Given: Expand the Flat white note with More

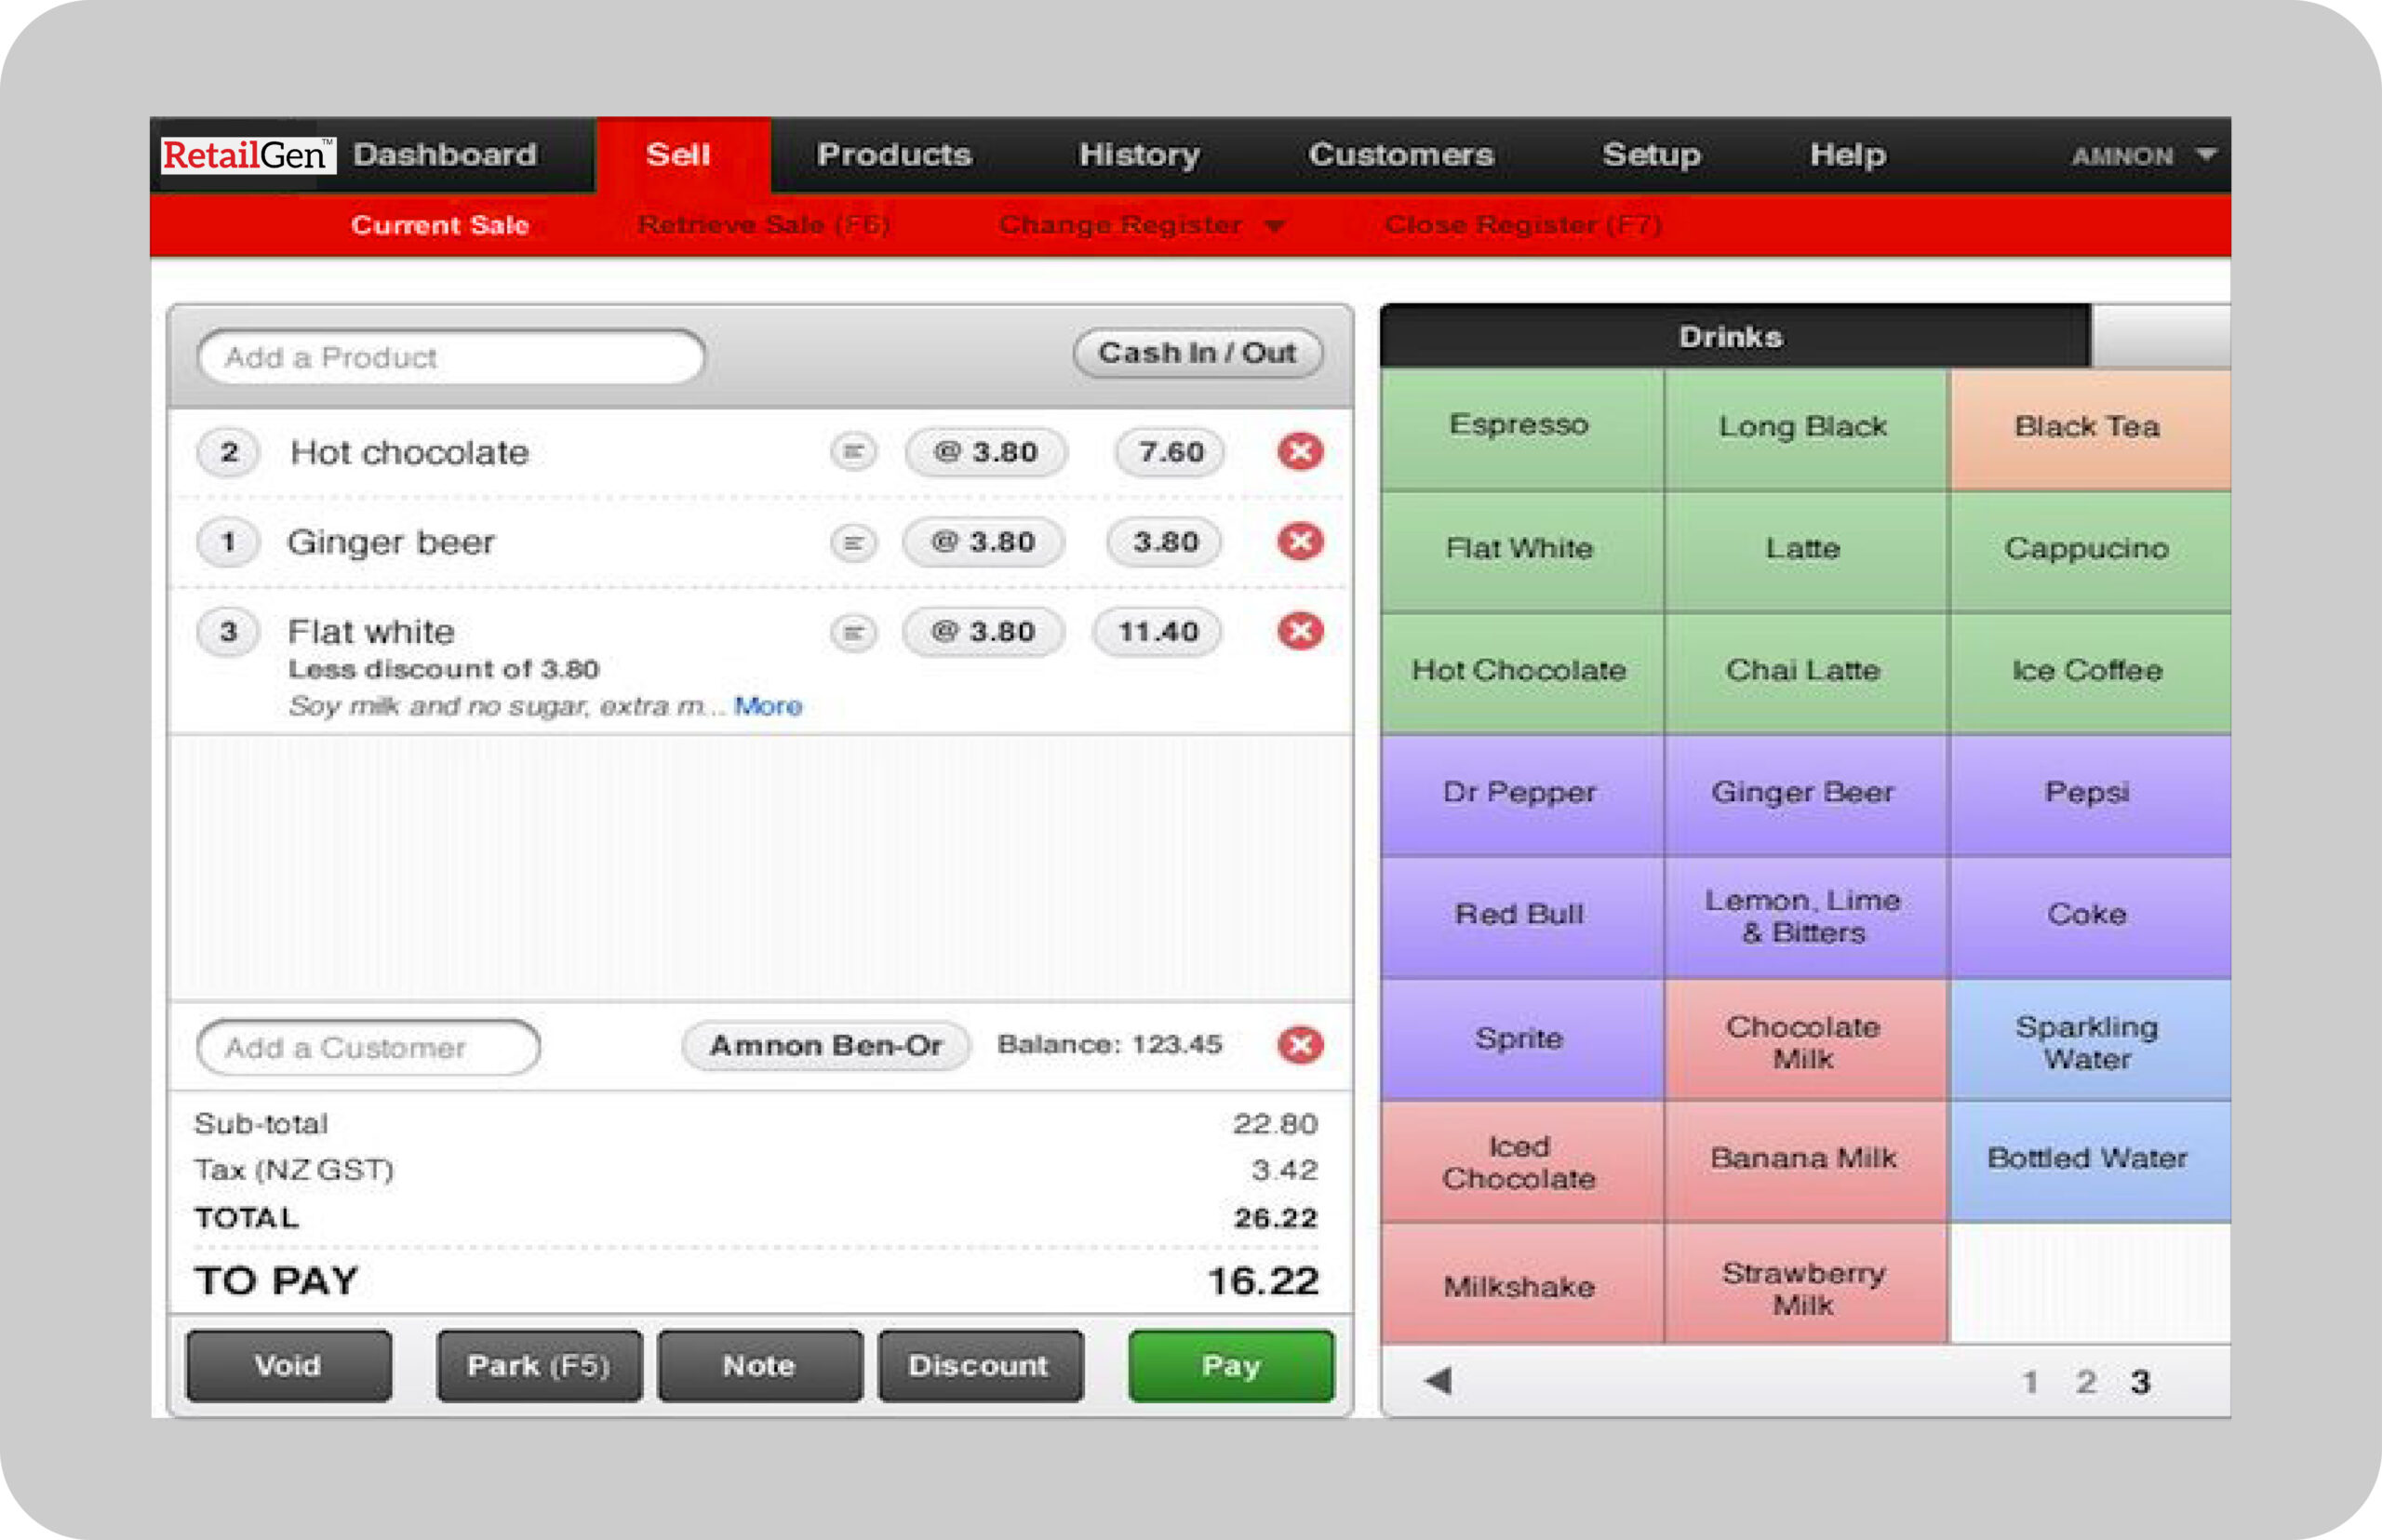Looking at the screenshot, I should pyautogui.click(x=767, y=706).
